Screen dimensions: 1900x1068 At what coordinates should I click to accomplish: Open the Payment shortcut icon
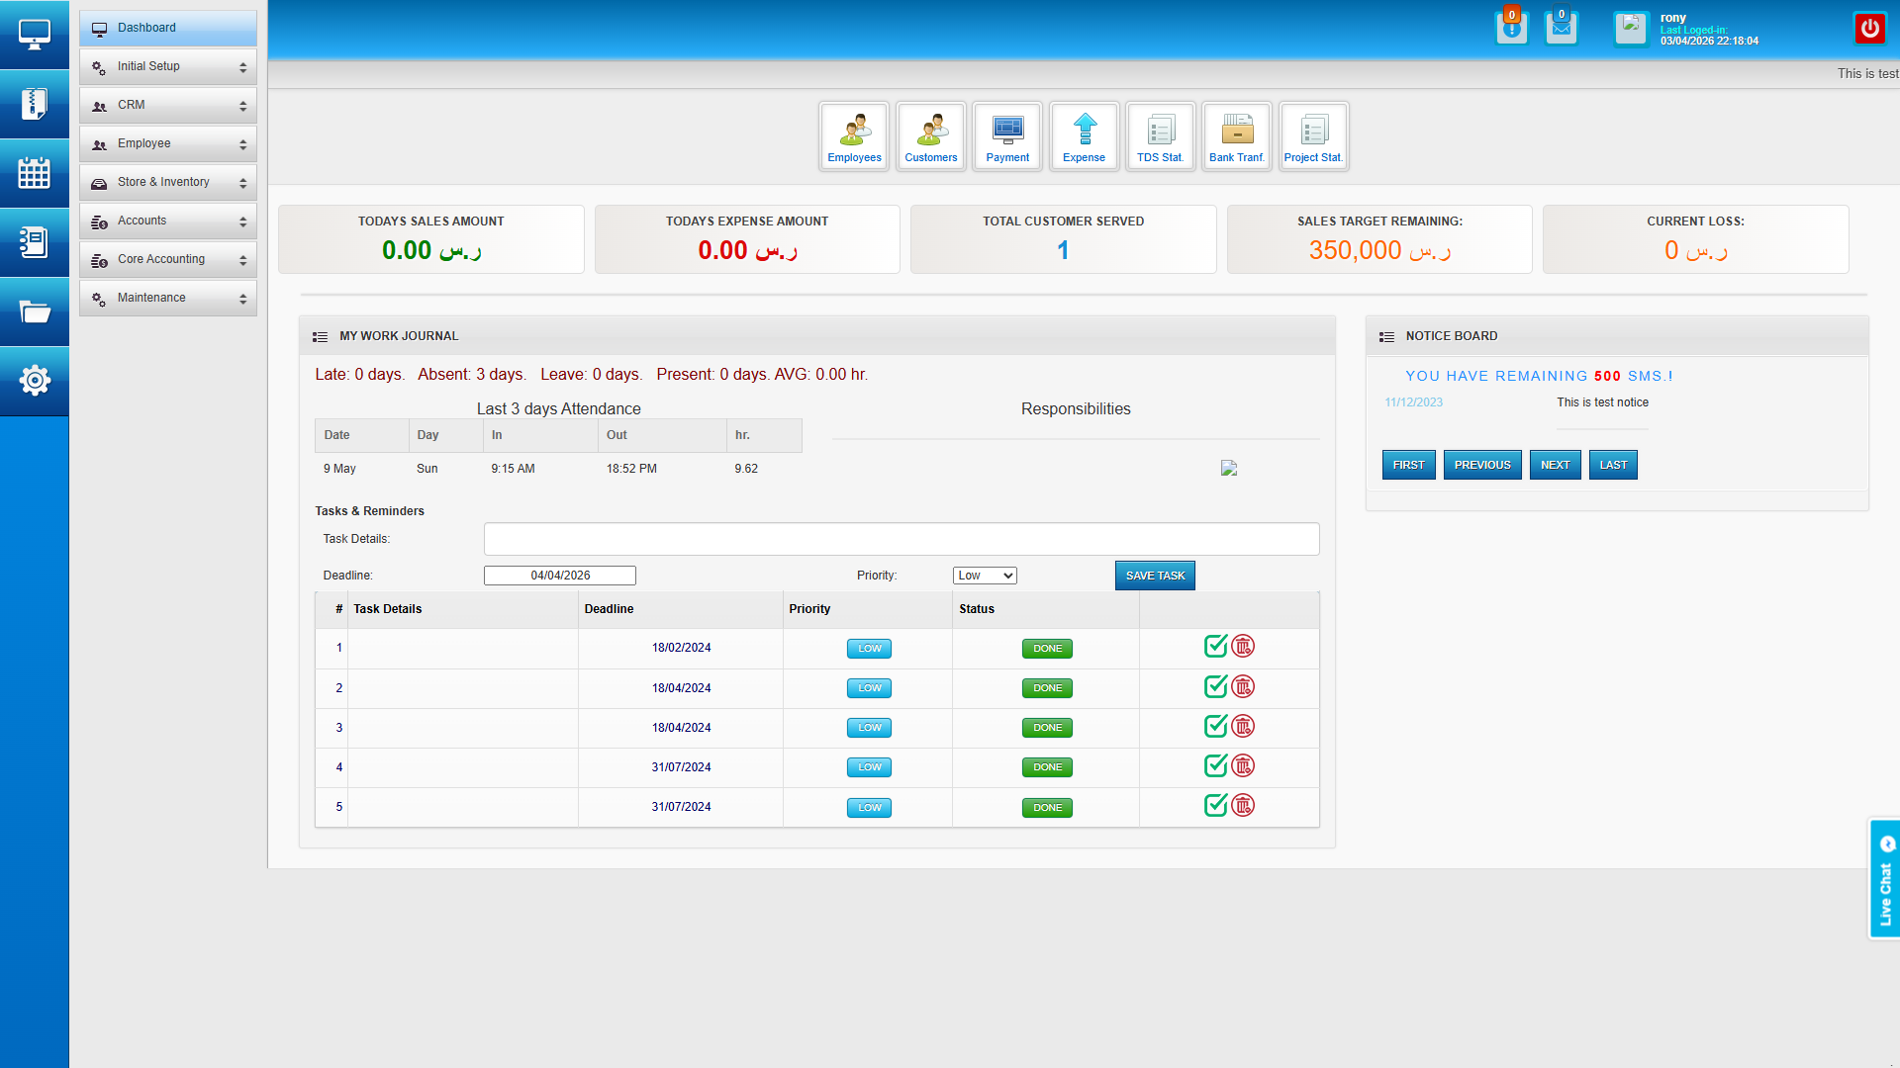coord(1007,136)
